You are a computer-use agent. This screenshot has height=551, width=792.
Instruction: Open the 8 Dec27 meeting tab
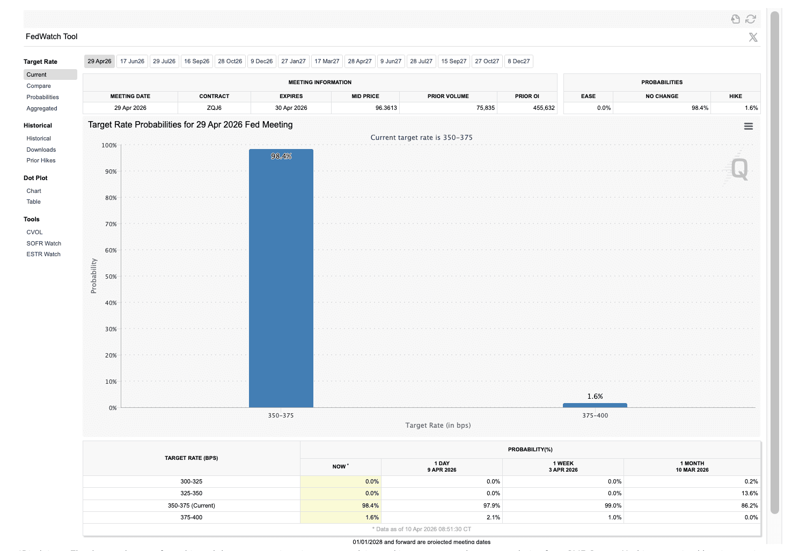(518, 61)
